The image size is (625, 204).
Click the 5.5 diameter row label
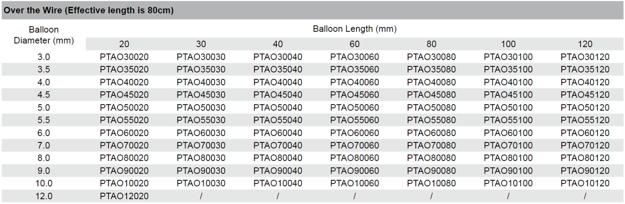[x=44, y=120]
